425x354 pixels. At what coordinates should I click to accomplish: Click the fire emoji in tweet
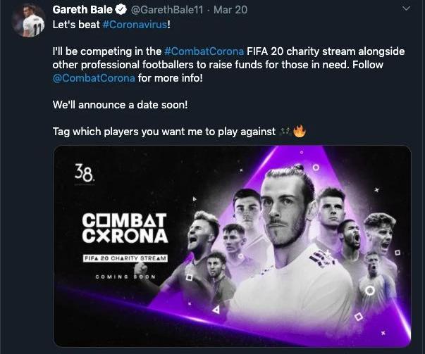point(299,132)
